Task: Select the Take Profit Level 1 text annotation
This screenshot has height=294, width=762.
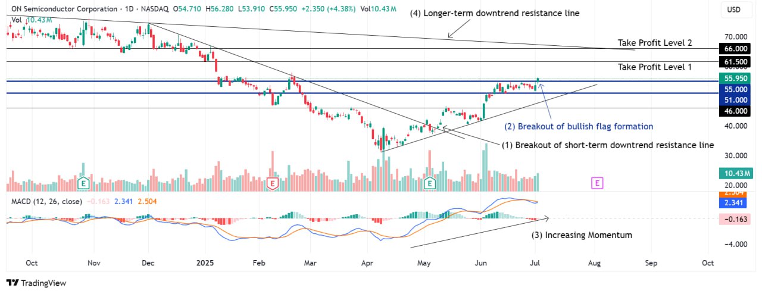Action: click(655, 67)
